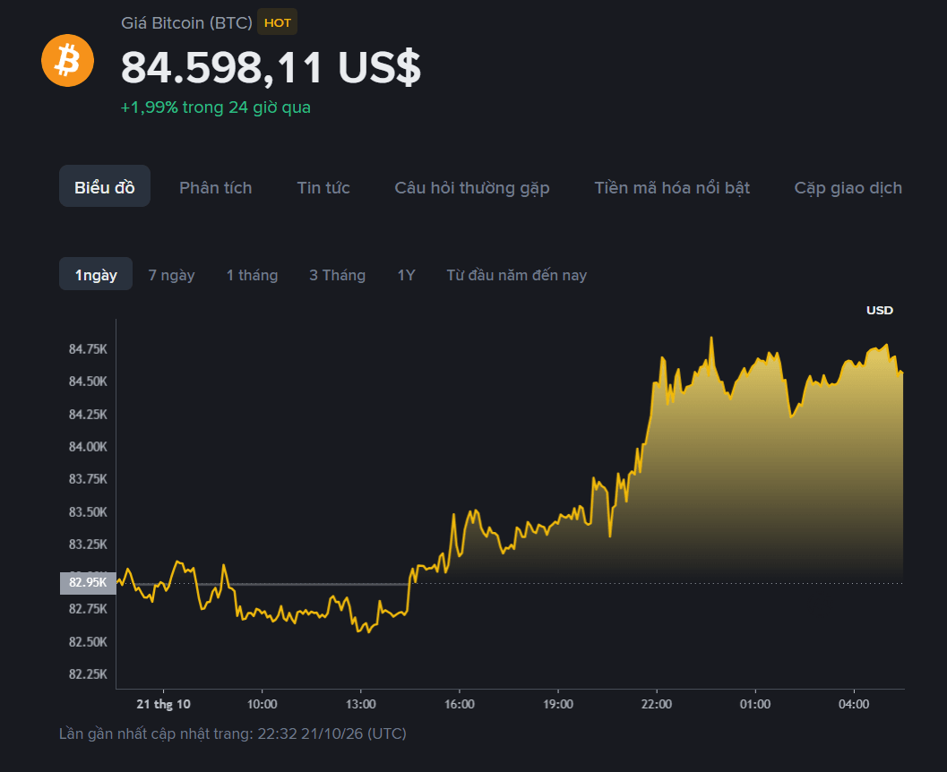Viewport: 947px width, 772px height.
Task: Set chart range to 3 Tháng
Action: tap(337, 275)
